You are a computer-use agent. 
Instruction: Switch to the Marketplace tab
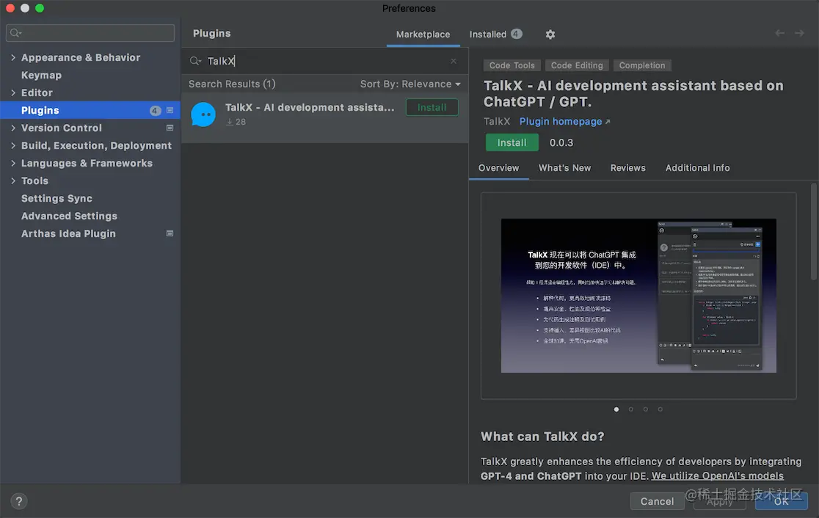(423, 34)
